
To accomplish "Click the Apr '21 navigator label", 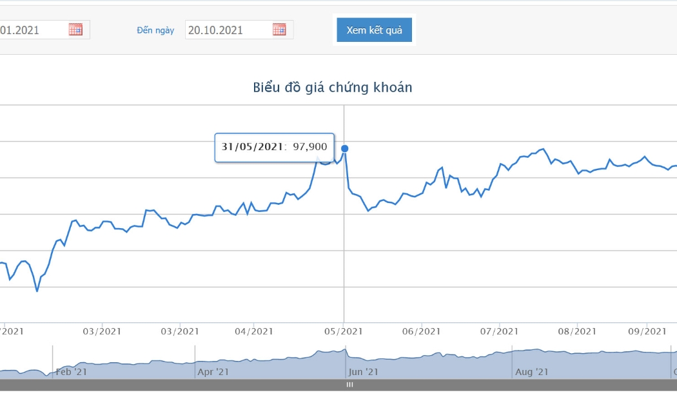I will (213, 372).
